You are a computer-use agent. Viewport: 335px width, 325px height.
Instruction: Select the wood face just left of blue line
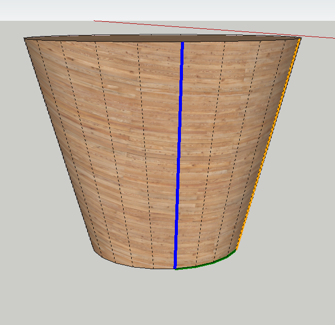[x=161, y=152]
